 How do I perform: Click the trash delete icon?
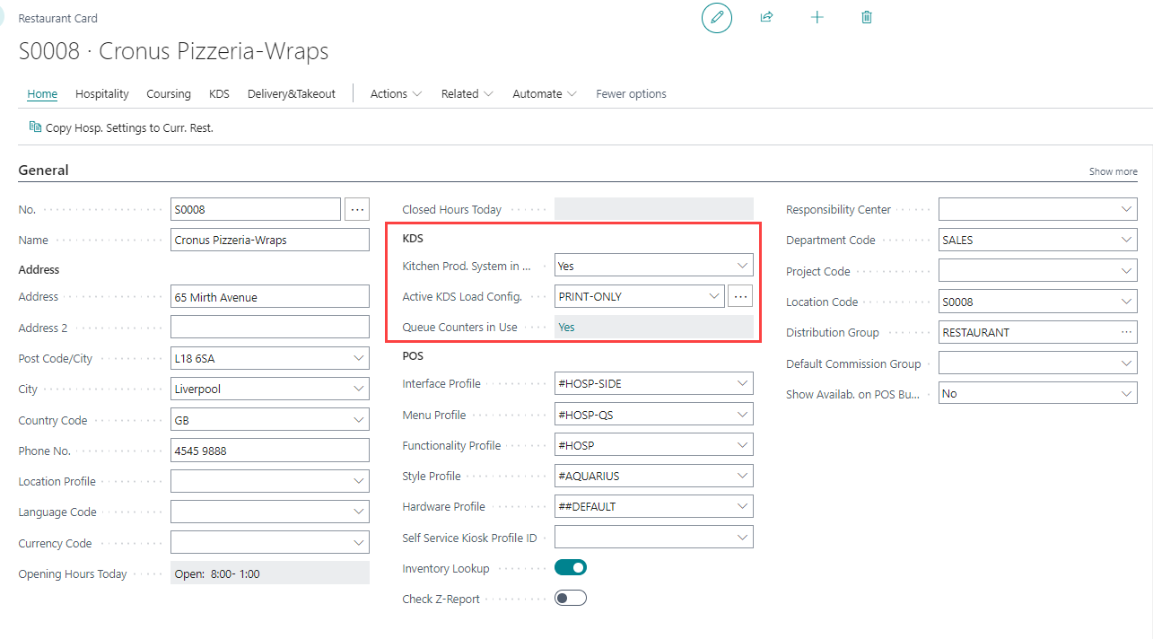click(x=866, y=18)
